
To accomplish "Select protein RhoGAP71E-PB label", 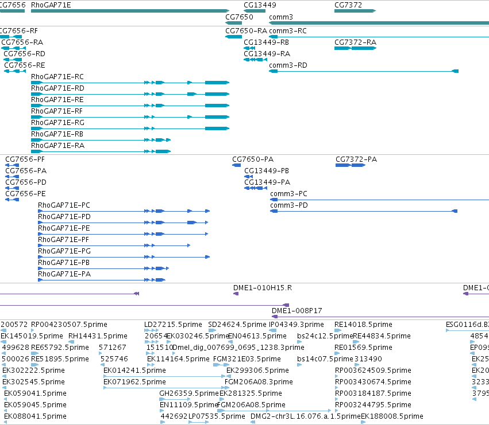I will [64, 263].
